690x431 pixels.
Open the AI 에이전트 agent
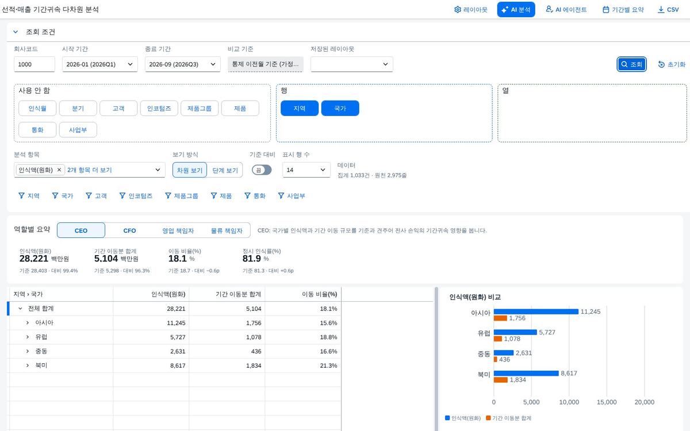pyautogui.click(x=566, y=10)
